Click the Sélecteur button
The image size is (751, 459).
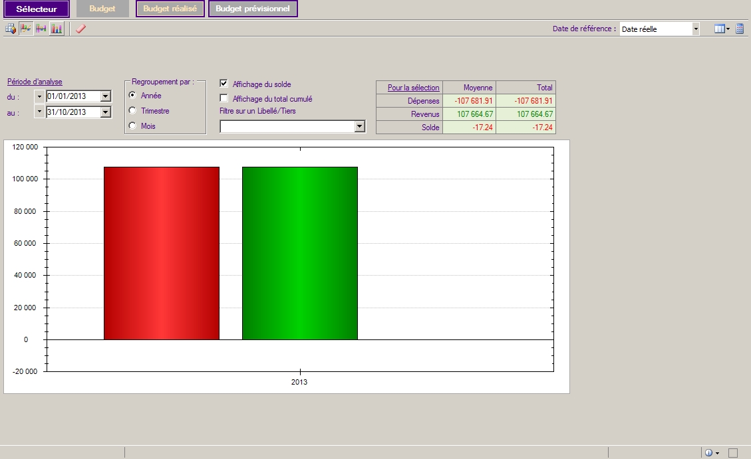(x=36, y=9)
